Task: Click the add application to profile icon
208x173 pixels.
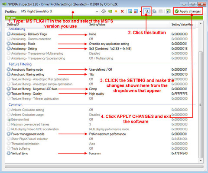Action: 130,11
